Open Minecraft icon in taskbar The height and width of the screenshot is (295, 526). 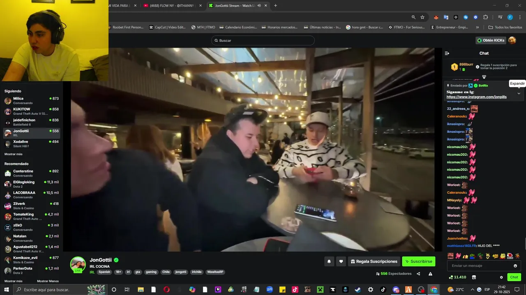[320, 290]
